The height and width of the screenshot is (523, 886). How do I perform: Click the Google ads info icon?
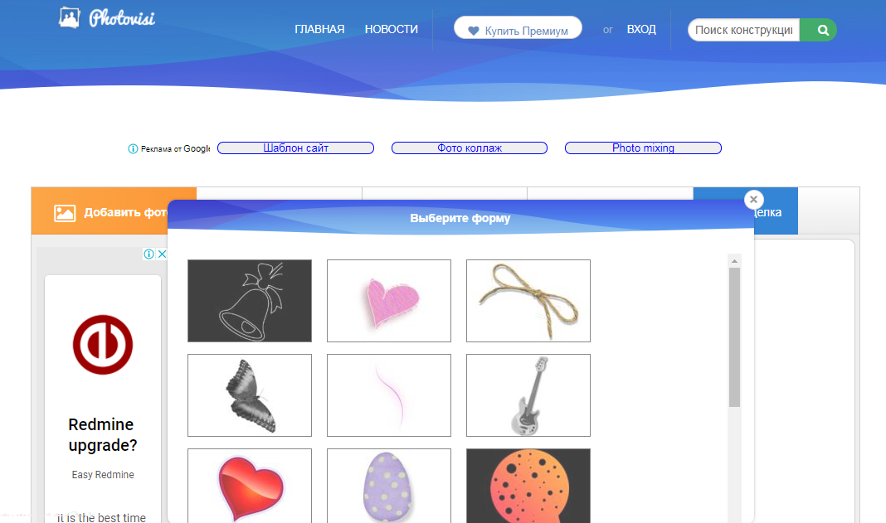133,148
